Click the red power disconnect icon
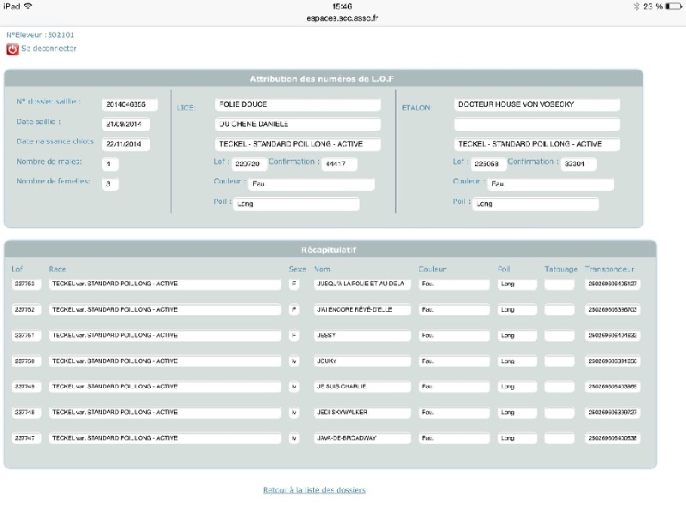The width and height of the screenshot is (686, 514). tap(12, 49)
